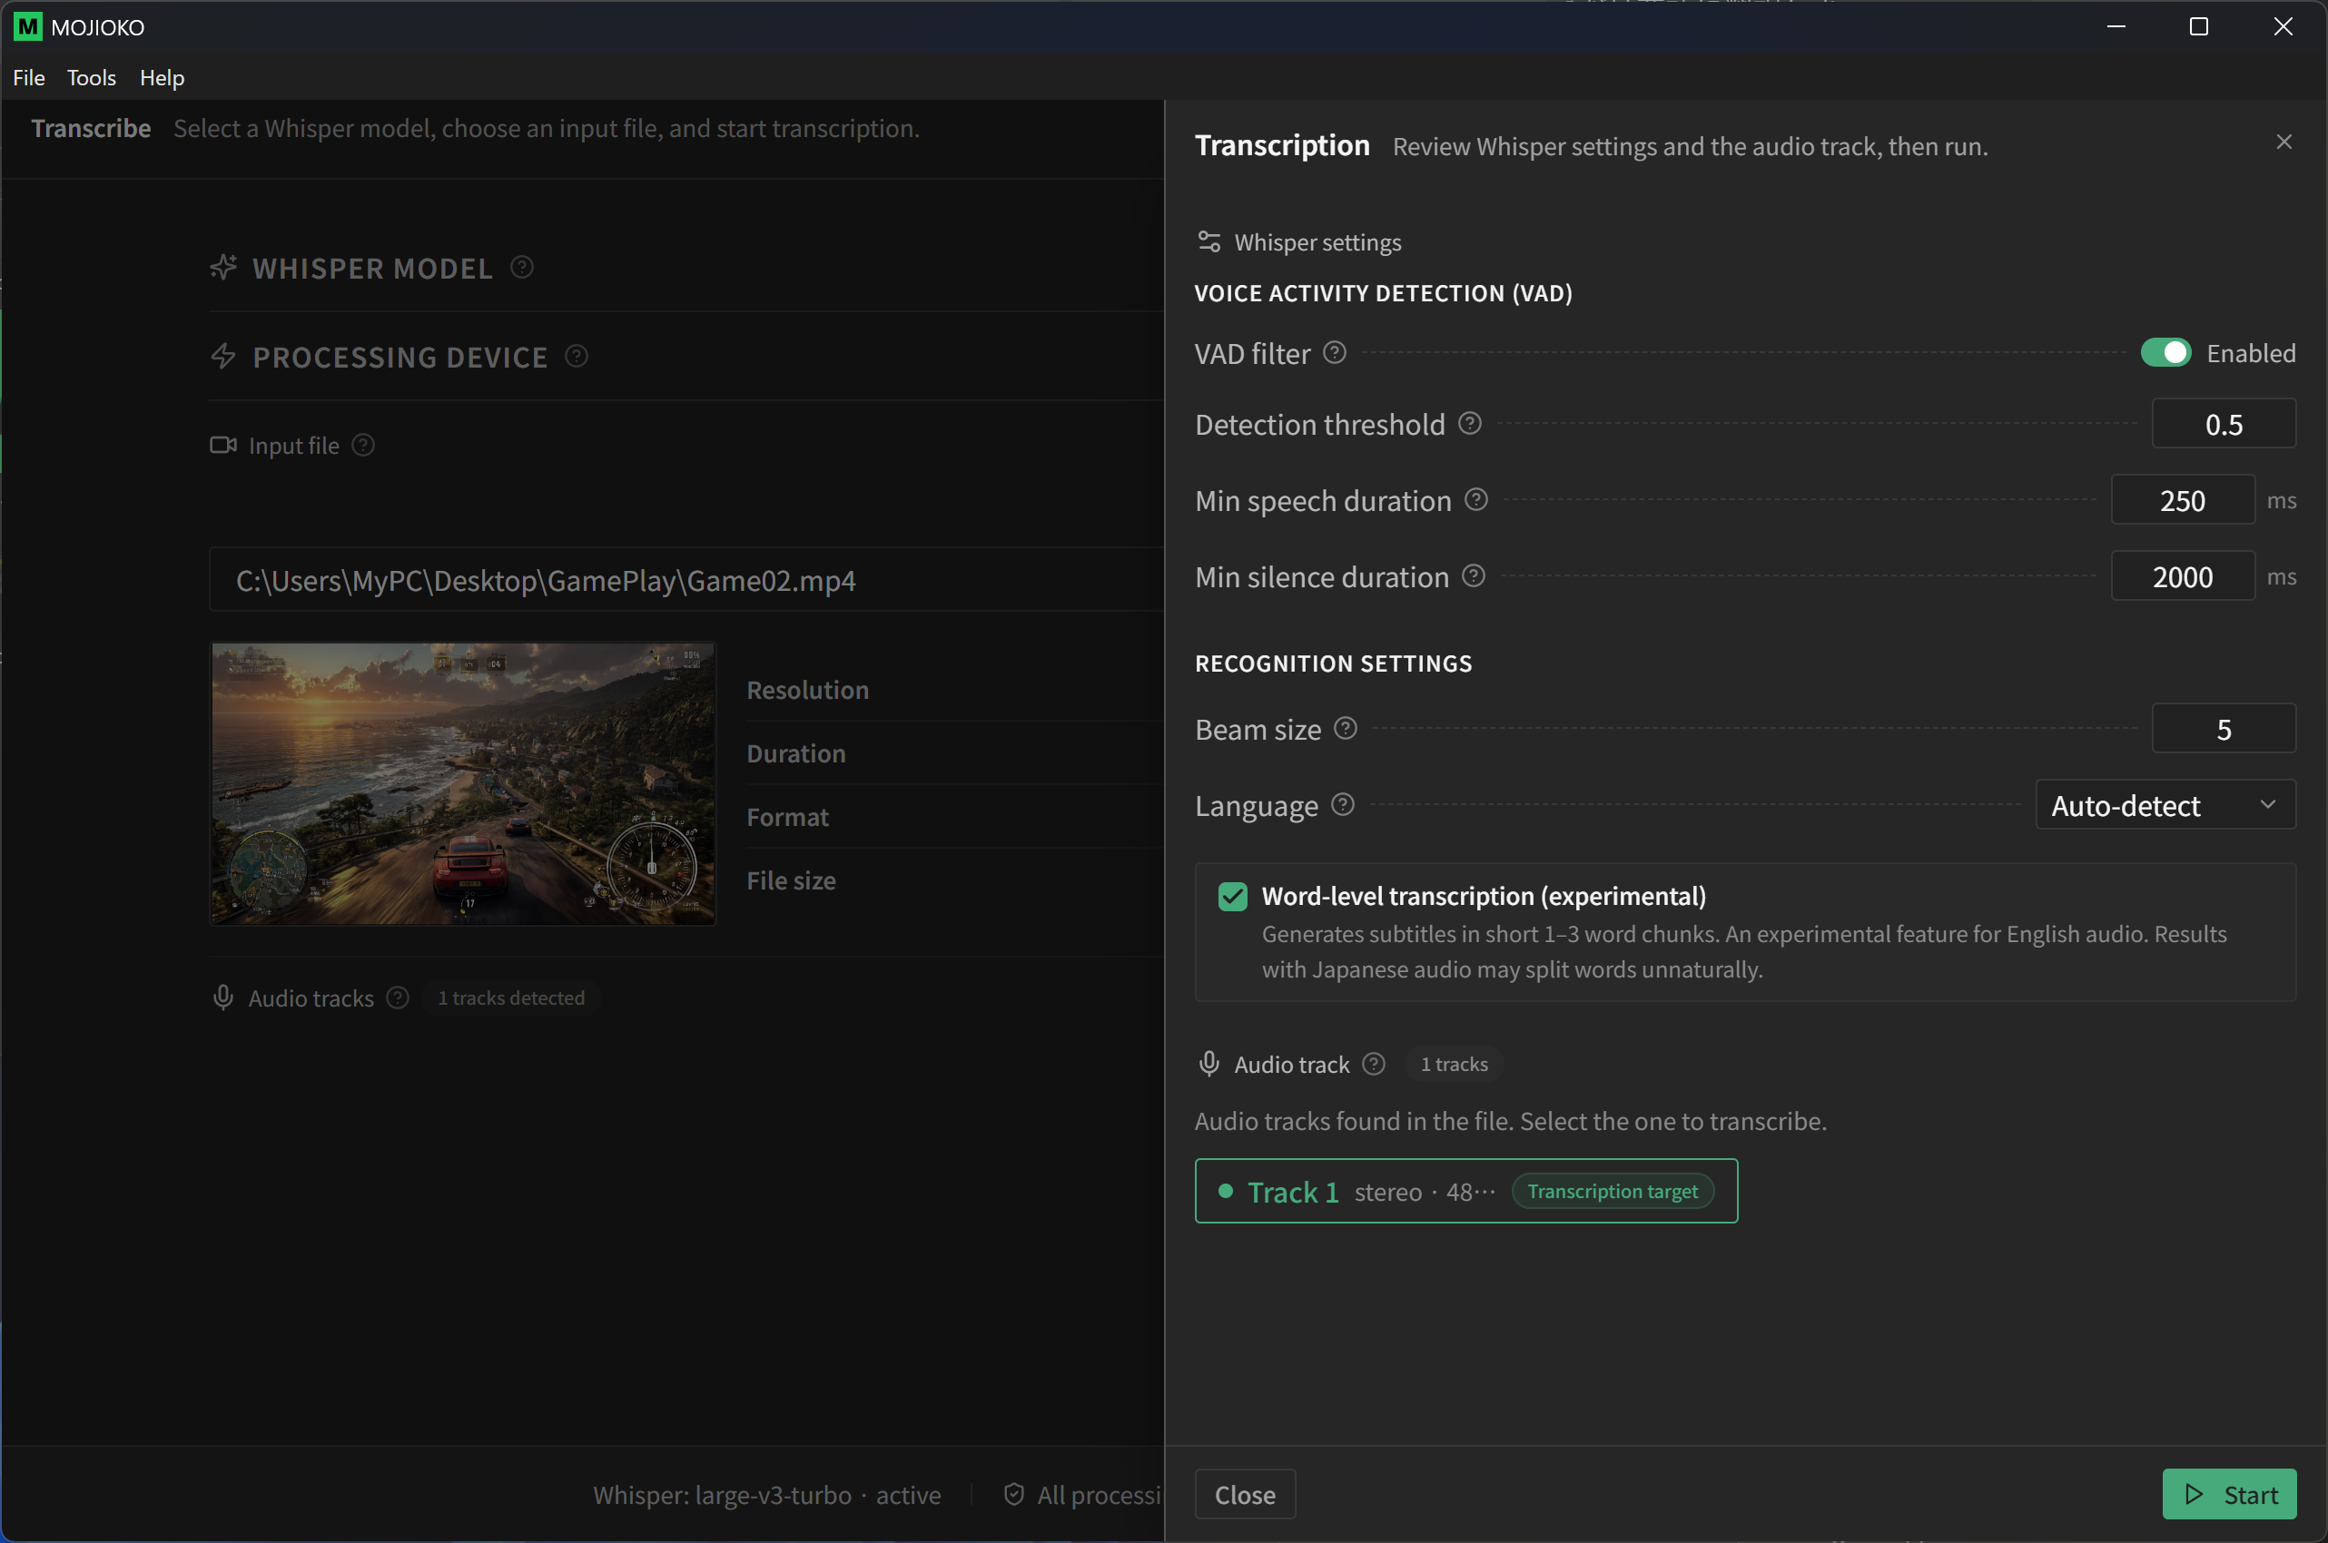The height and width of the screenshot is (1543, 2328).
Task: Open the Help menu
Action: click(x=162, y=78)
